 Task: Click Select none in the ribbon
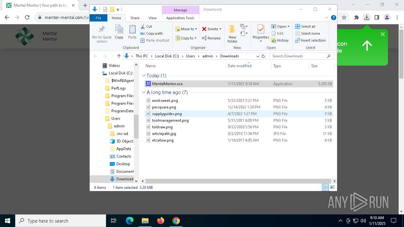point(307,33)
